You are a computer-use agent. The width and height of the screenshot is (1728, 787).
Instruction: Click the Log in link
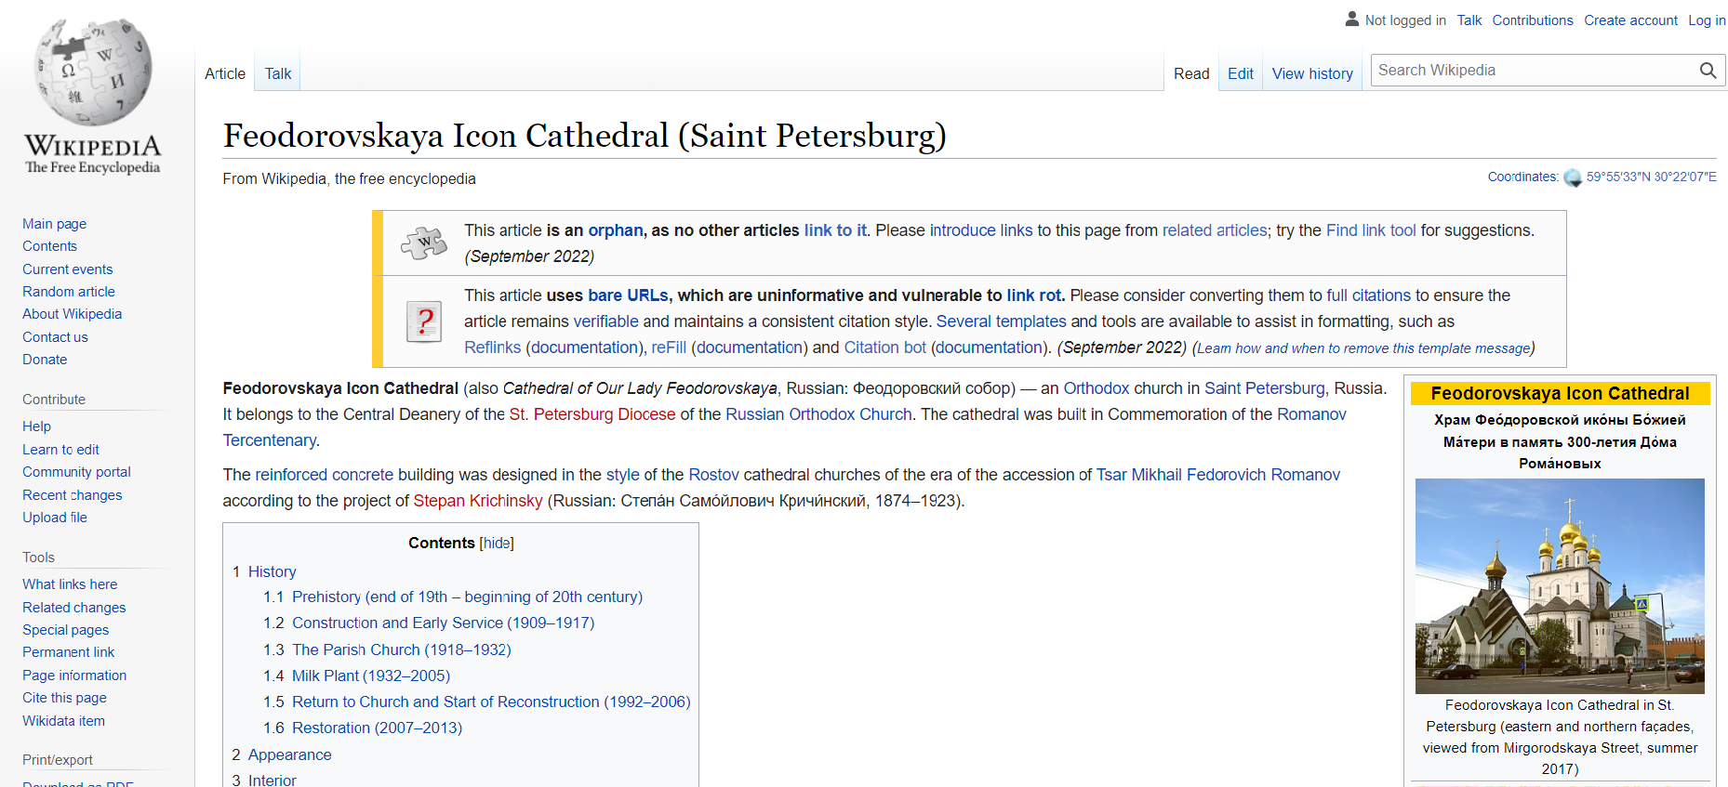[x=1707, y=20]
